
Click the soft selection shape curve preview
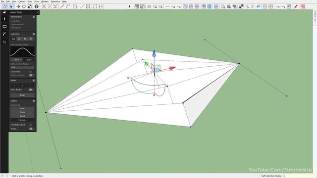pyautogui.click(x=22, y=51)
